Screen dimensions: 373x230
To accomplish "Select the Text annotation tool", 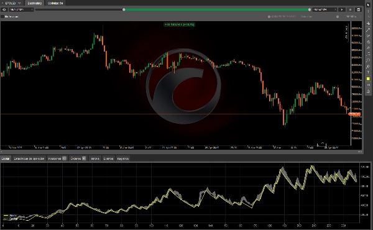I will pos(368,73).
